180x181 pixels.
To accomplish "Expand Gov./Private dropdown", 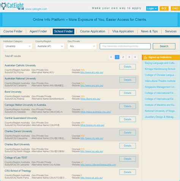I will pyautogui.click(x=82, y=46).
